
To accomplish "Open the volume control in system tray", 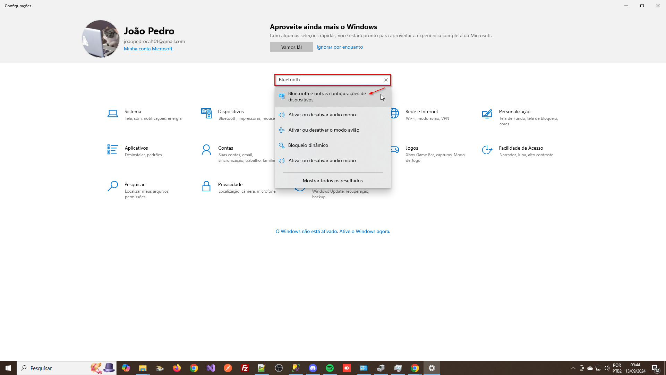I will click(x=607, y=368).
